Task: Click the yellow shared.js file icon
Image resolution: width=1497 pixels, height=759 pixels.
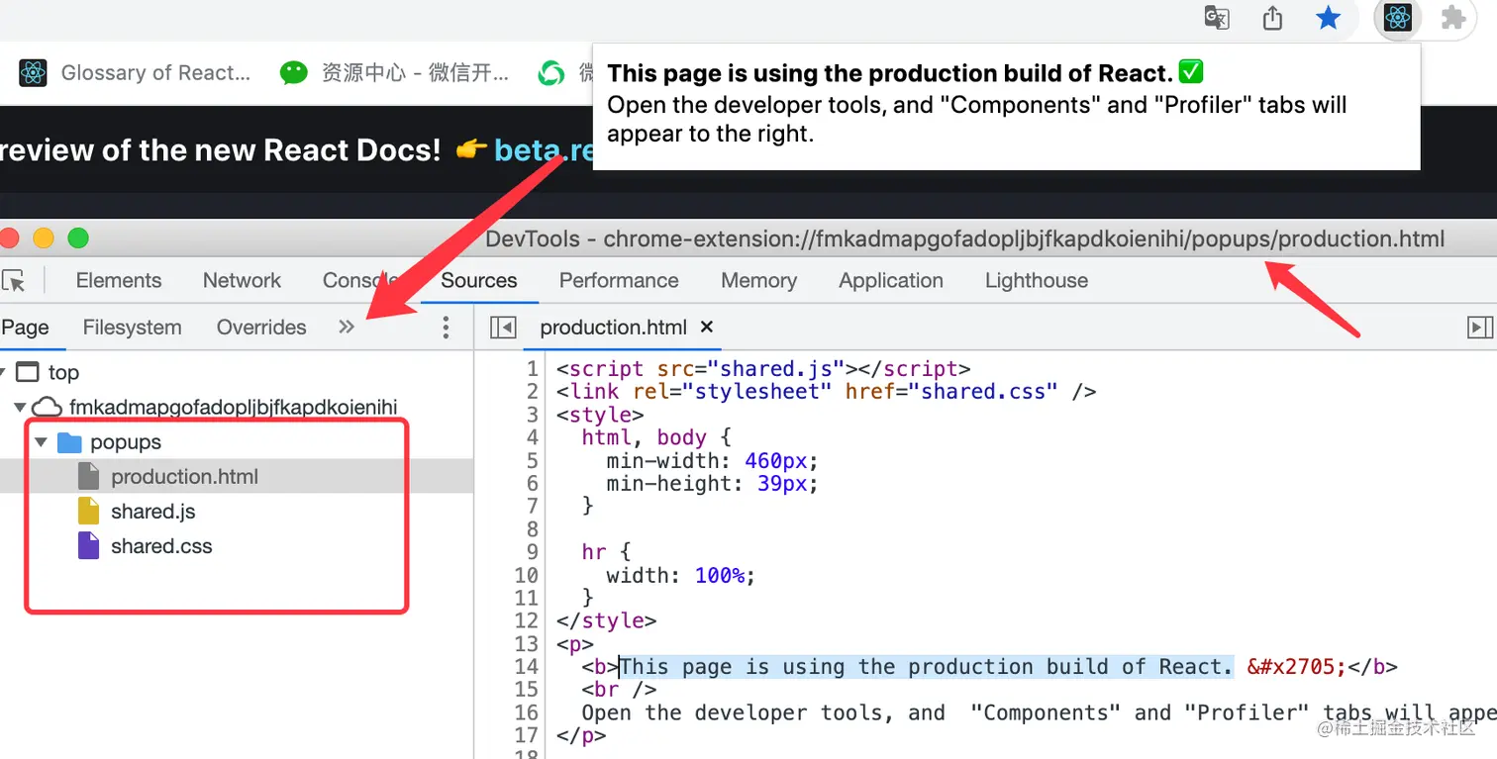Action: [89, 512]
